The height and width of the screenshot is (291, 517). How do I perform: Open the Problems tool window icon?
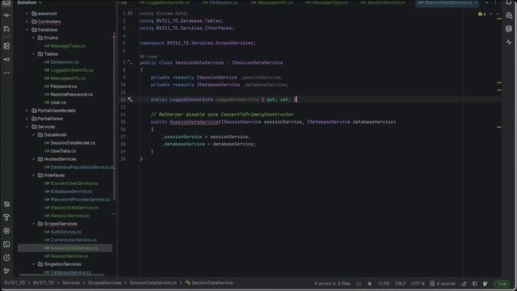click(x=6, y=258)
